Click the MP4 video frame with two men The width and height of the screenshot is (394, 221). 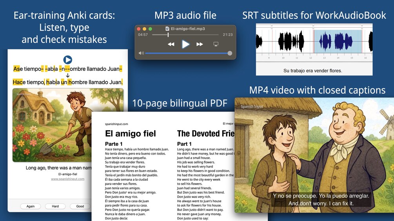click(x=314, y=155)
